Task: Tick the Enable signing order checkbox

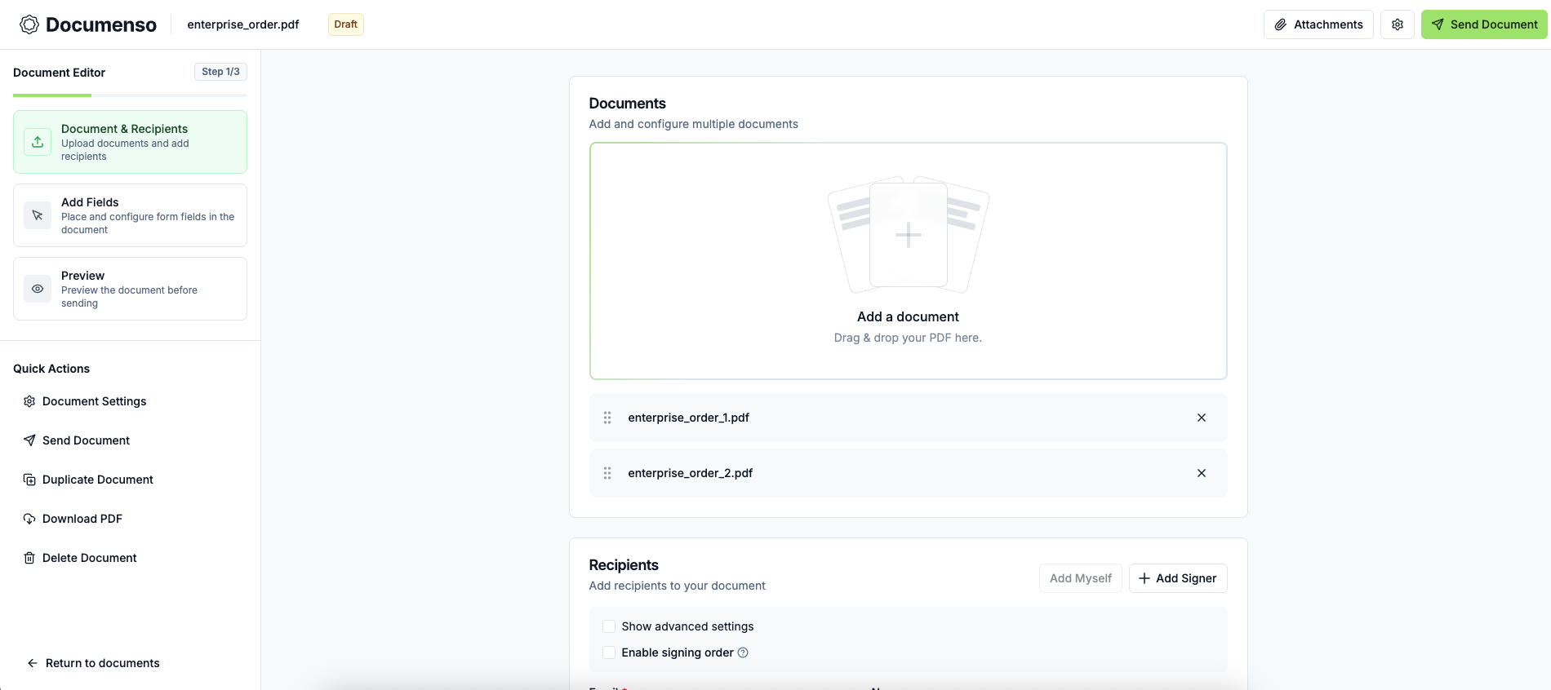Action: [x=609, y=652]
